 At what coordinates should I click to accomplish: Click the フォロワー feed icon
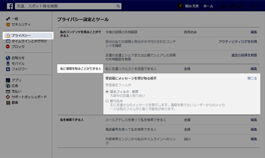click(8, 69)
